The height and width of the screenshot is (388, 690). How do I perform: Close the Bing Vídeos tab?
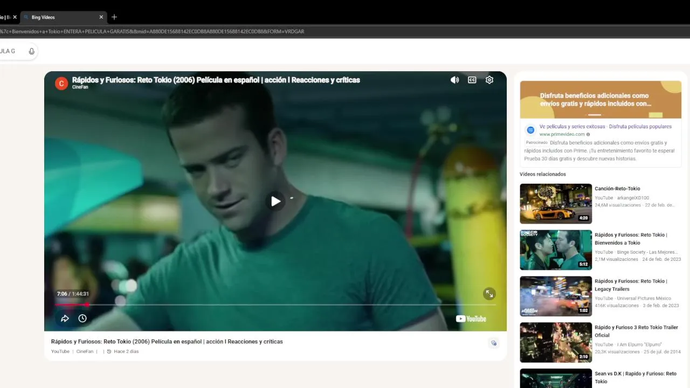coord(101,17)
